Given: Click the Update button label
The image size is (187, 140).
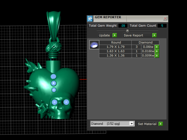Looking at the screenshot, I should point(104,35).
